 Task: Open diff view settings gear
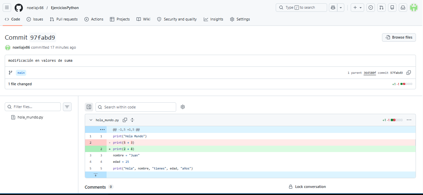183,107
